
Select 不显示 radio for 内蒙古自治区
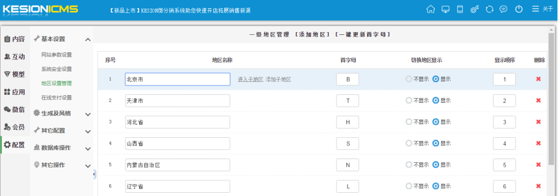pyautogui.click(x=409, y=165)
